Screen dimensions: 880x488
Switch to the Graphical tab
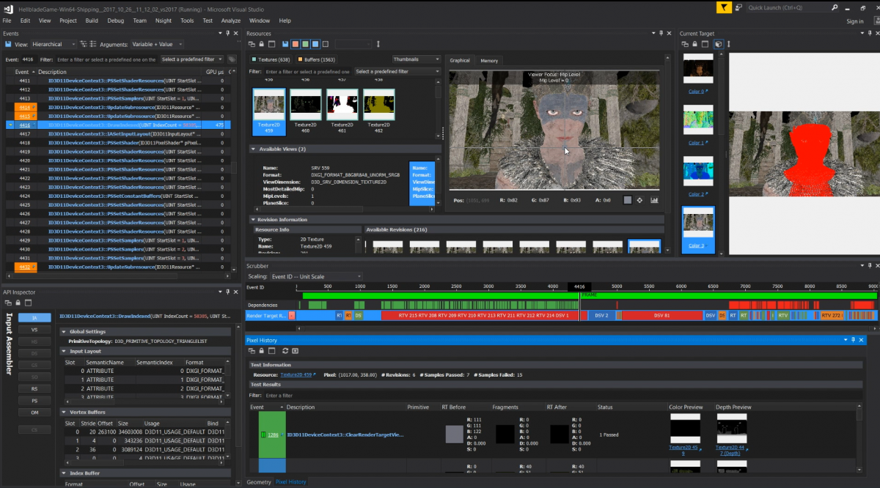pos(460,60)
